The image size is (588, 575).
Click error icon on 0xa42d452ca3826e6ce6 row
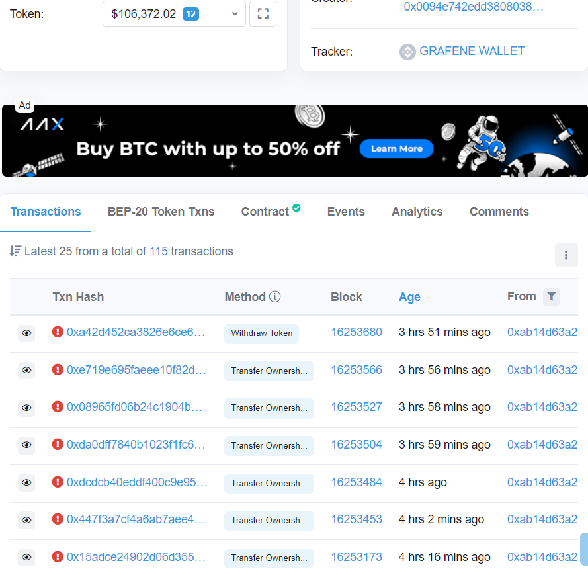coord(58,332)
